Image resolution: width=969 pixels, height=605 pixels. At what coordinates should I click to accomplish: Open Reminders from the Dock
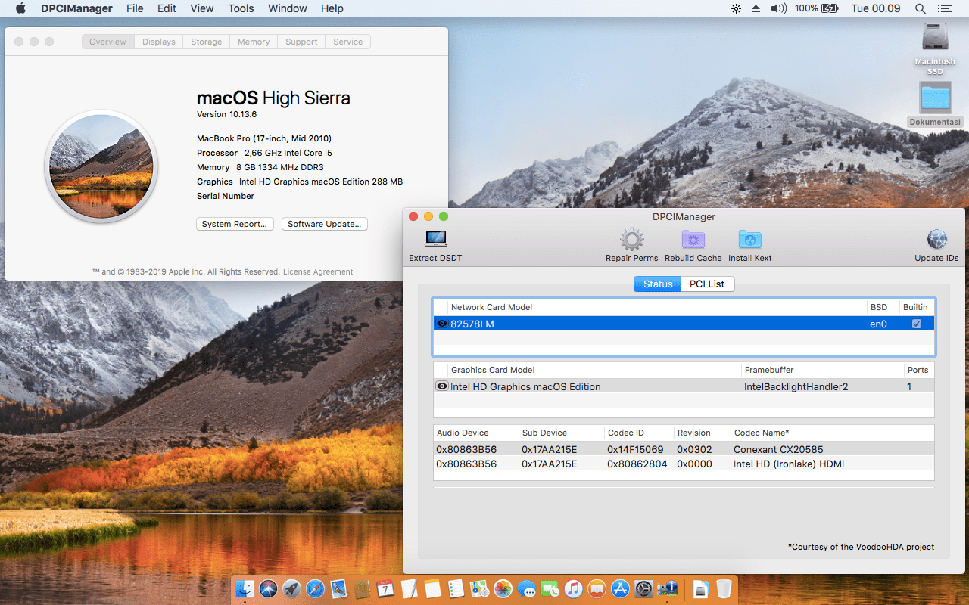(456, 589)
